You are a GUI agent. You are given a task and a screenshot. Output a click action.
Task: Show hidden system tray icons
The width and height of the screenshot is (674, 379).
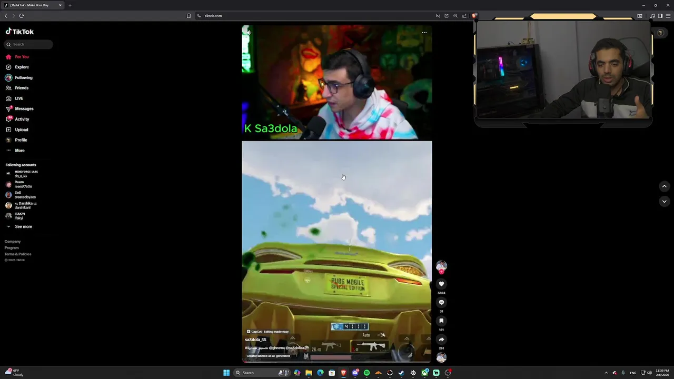click(x=606, y=373)
